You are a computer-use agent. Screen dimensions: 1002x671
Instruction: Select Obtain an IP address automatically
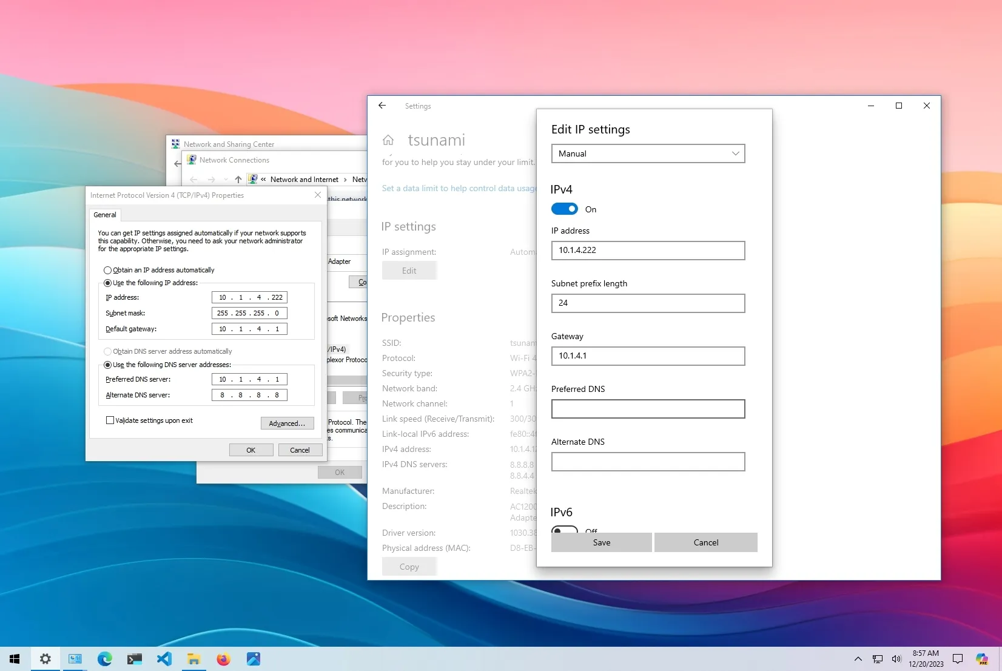(107, 270)
